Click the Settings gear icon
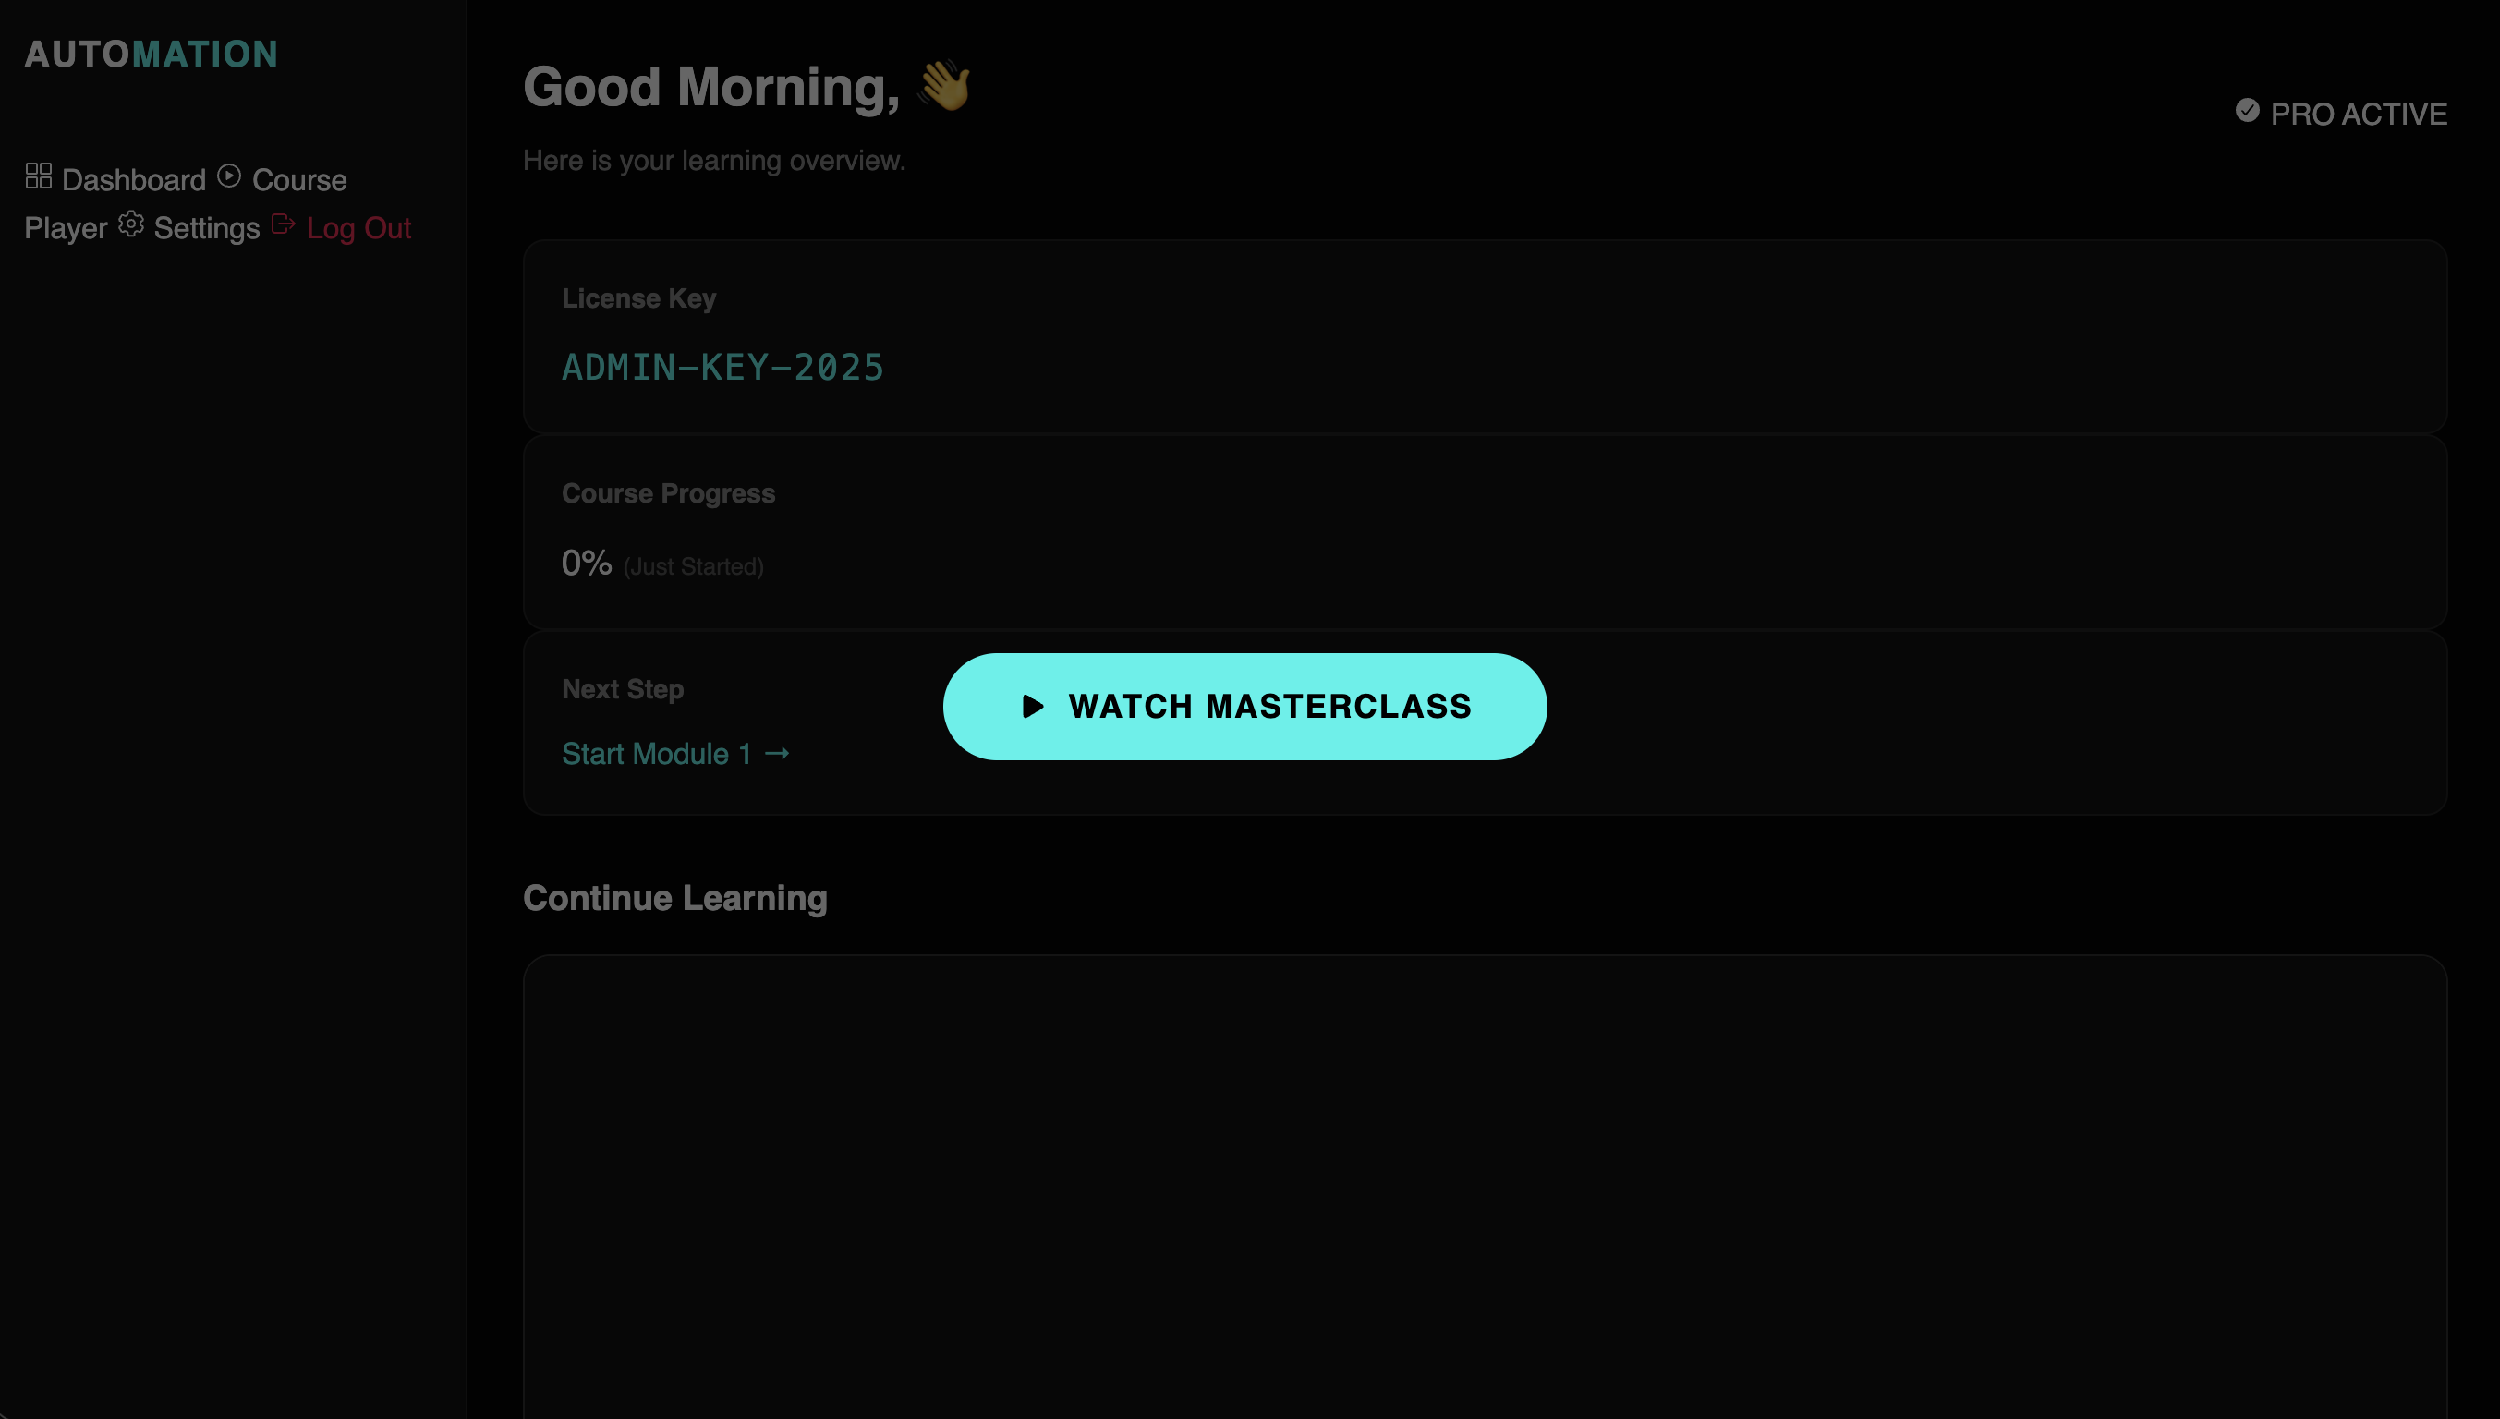The width and height of the screenshot is (2500, 1419). tap(130, 225)
